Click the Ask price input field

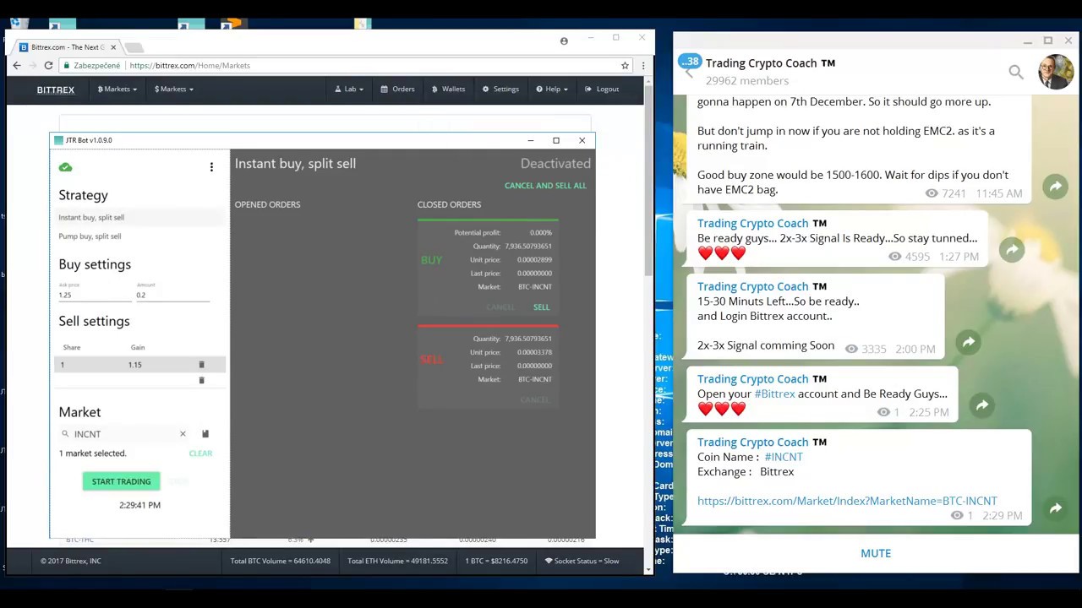pyautogui.click(x=94, y=295)
